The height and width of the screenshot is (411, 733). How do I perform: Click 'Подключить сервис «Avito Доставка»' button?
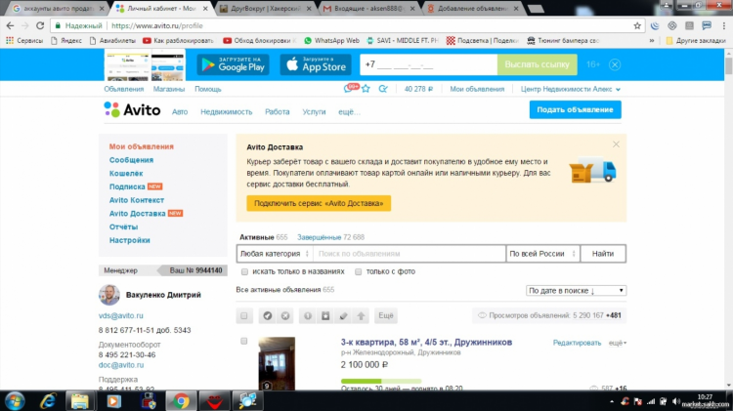(319, 203)
